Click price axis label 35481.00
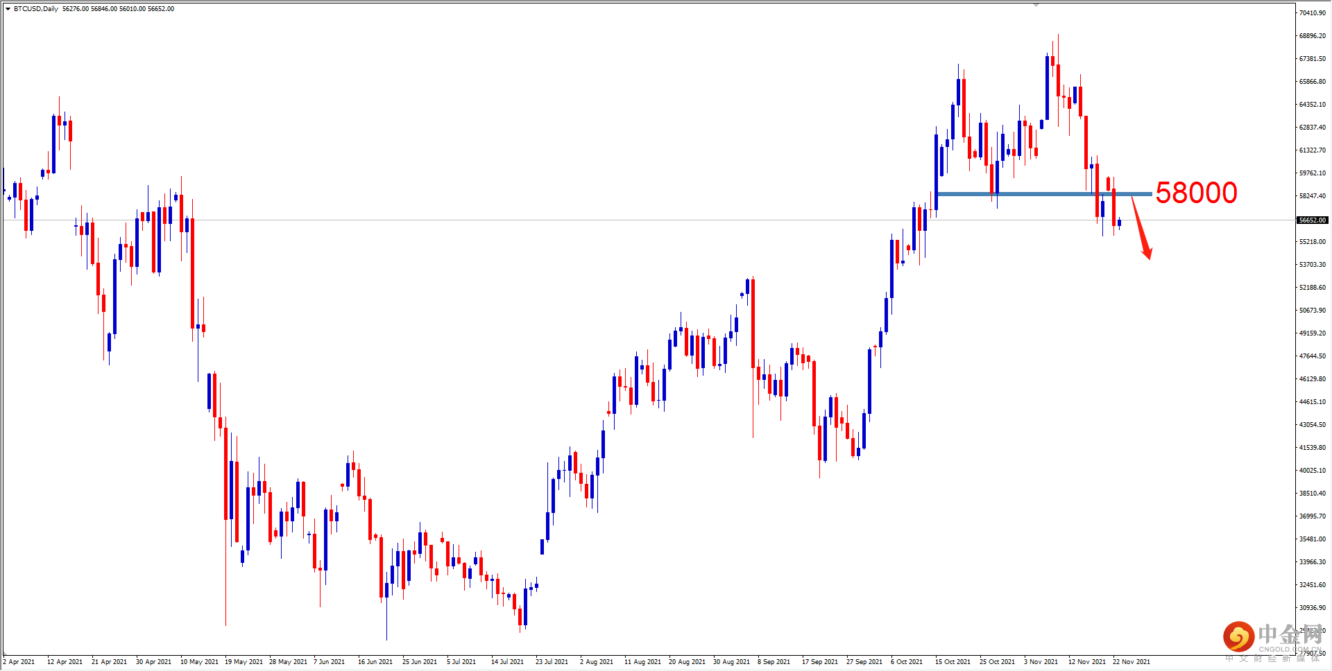This screenshot has width=1332, height=671. pyautogui.click(x=1313, y=539)
